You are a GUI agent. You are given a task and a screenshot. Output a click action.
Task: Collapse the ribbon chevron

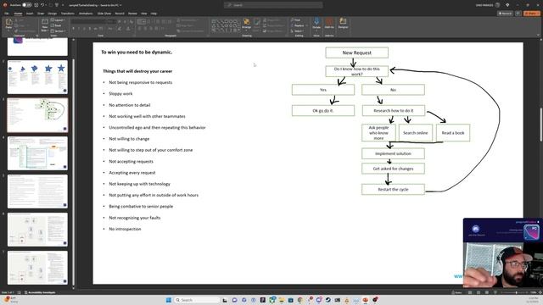[x=538, y=35]
